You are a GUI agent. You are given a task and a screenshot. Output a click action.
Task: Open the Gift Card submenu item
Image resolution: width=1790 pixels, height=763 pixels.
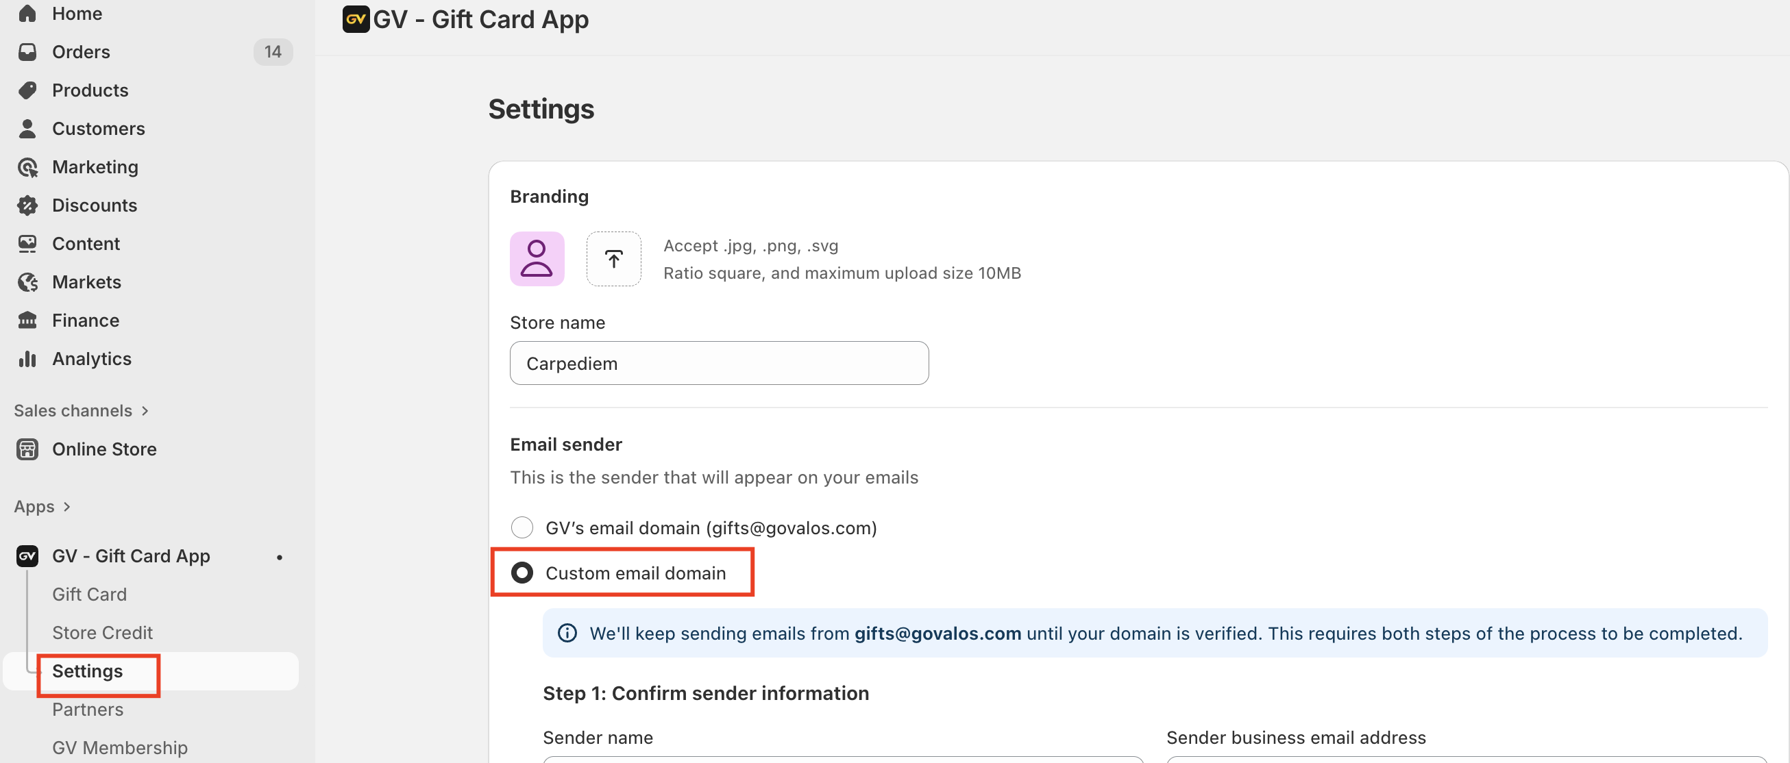pyautogui.click(x=89, y=595)
